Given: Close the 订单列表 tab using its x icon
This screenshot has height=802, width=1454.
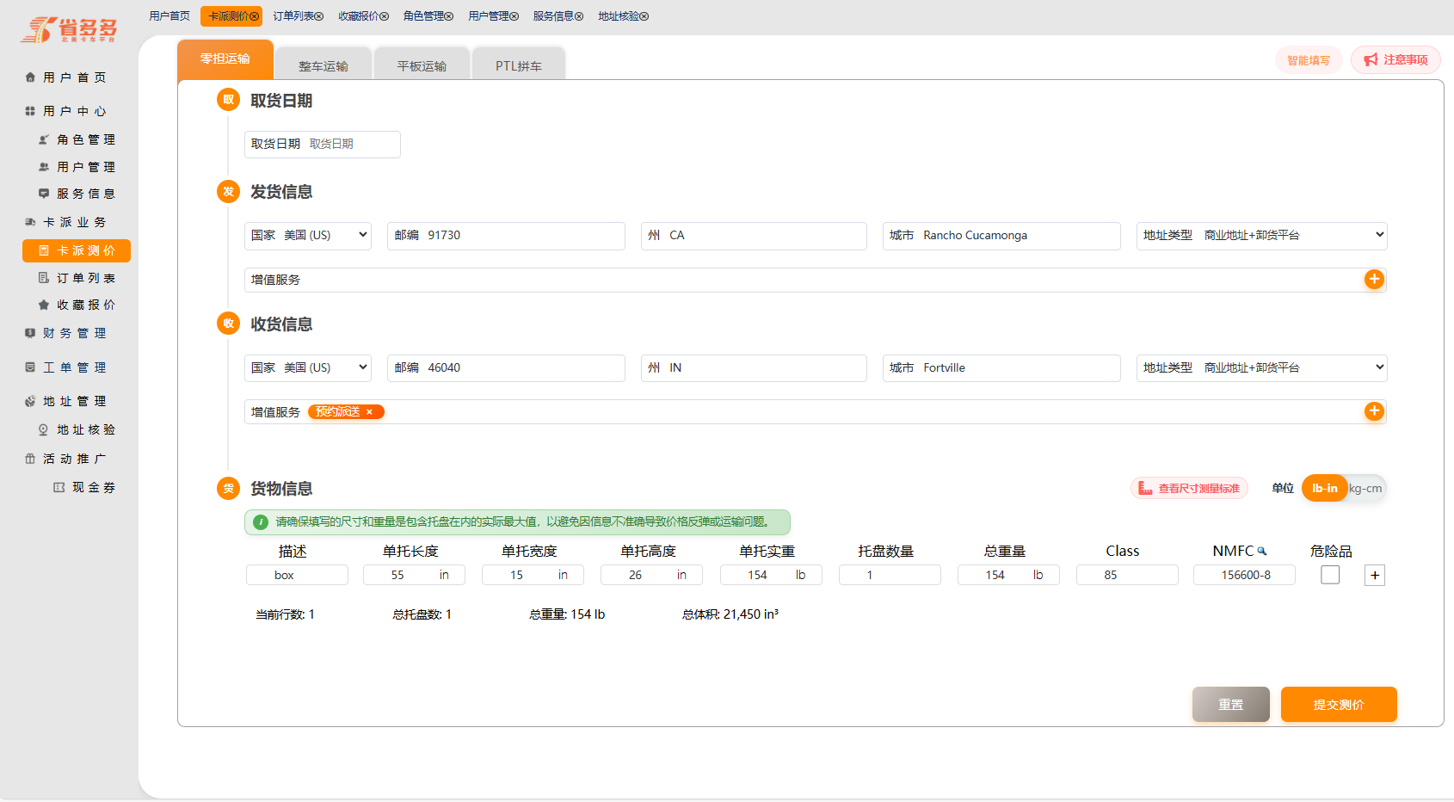Looking at the screenshot, I should tap(319, 16).
